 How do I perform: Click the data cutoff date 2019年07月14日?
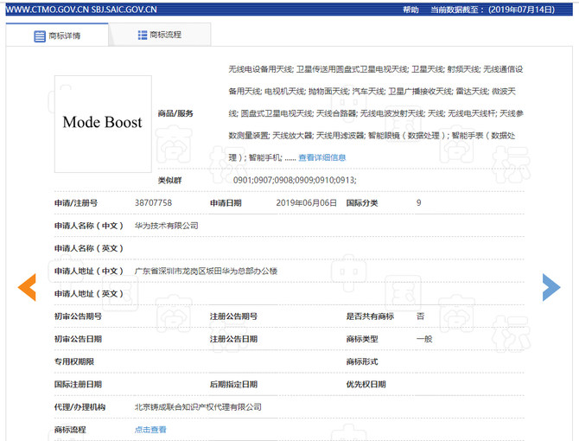click(521, 10)
